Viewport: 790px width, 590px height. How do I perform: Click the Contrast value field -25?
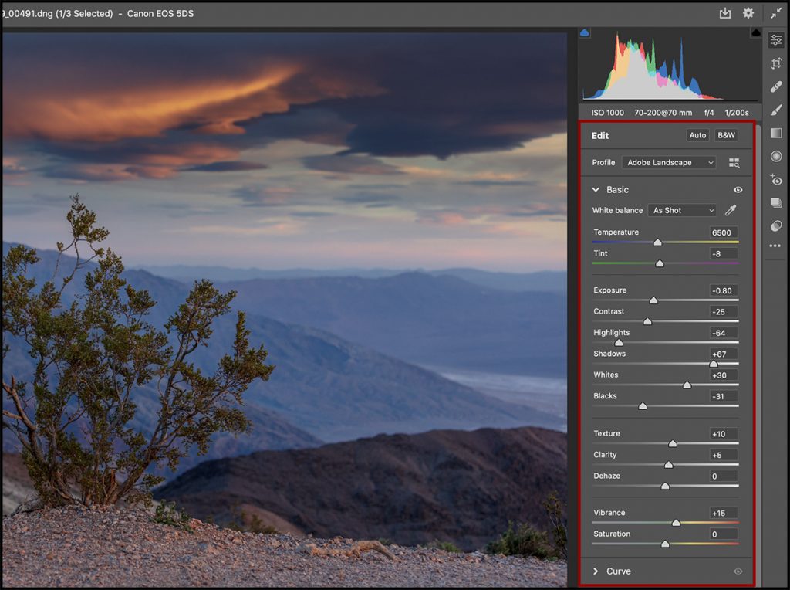click(x=724, y=312)
